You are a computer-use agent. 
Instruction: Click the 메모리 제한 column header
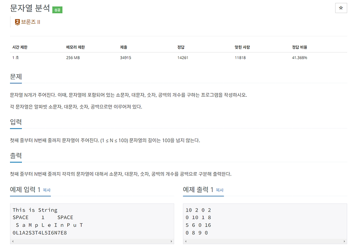75,47
